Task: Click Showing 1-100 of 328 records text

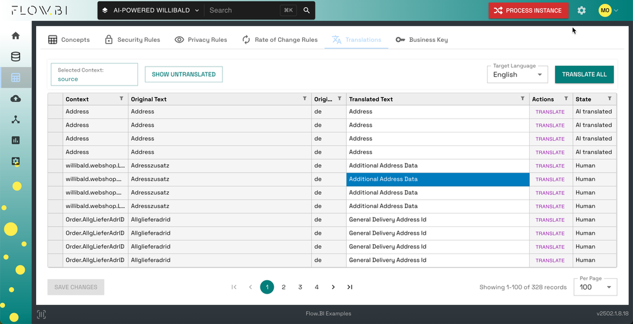Action: click(523, 287)
